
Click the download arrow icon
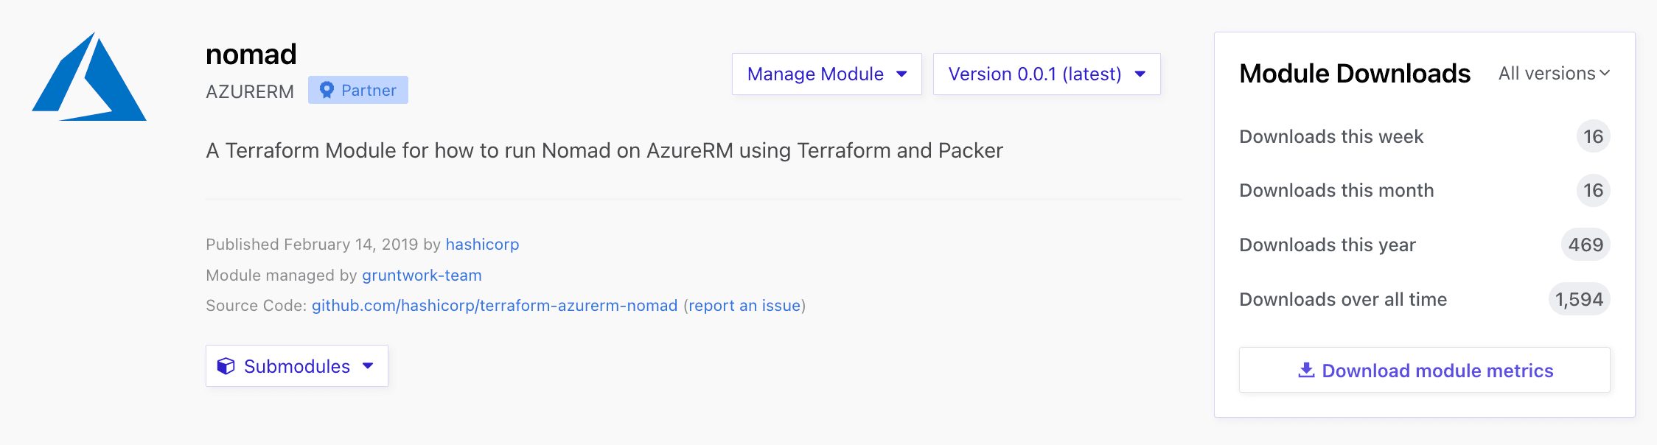[x=1306, y=370]
